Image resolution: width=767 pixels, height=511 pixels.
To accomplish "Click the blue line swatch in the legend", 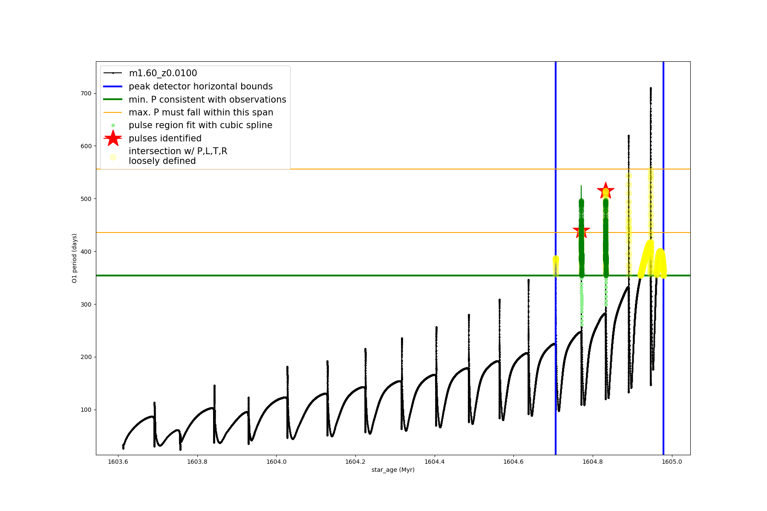I will (x=113, y=86).
